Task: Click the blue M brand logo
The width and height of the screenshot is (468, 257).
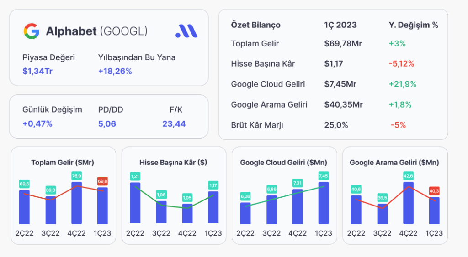Action: (x=186, y=31)
